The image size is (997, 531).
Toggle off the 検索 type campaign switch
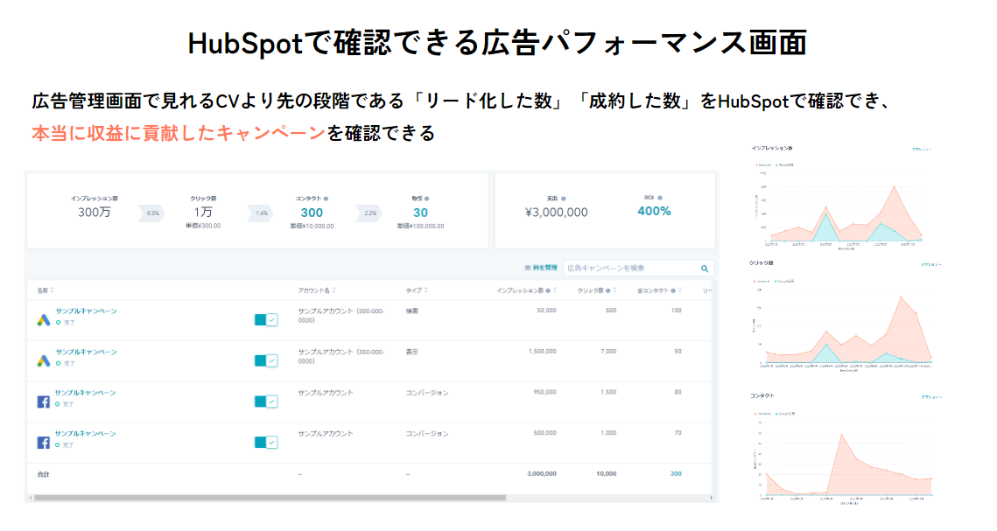click(x=266, y=319)
